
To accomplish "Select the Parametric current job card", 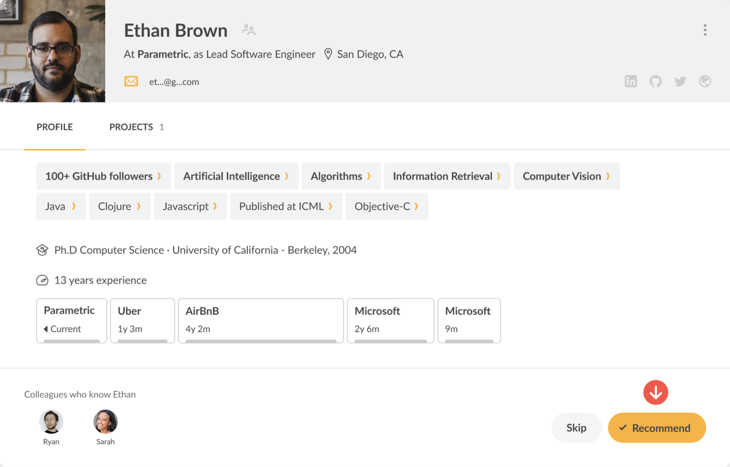I will 72,320.
